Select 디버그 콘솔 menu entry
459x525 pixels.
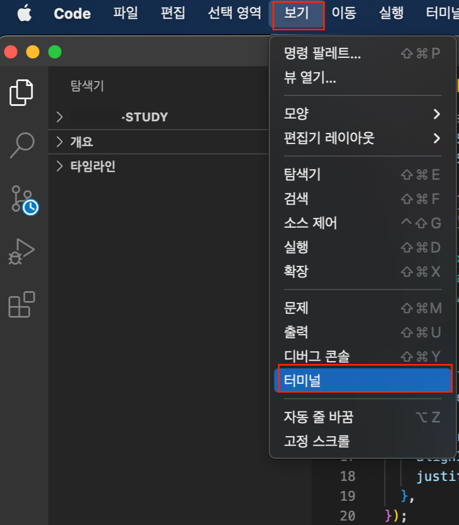363,356
